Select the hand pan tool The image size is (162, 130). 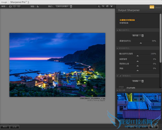(x=107, y=6)
